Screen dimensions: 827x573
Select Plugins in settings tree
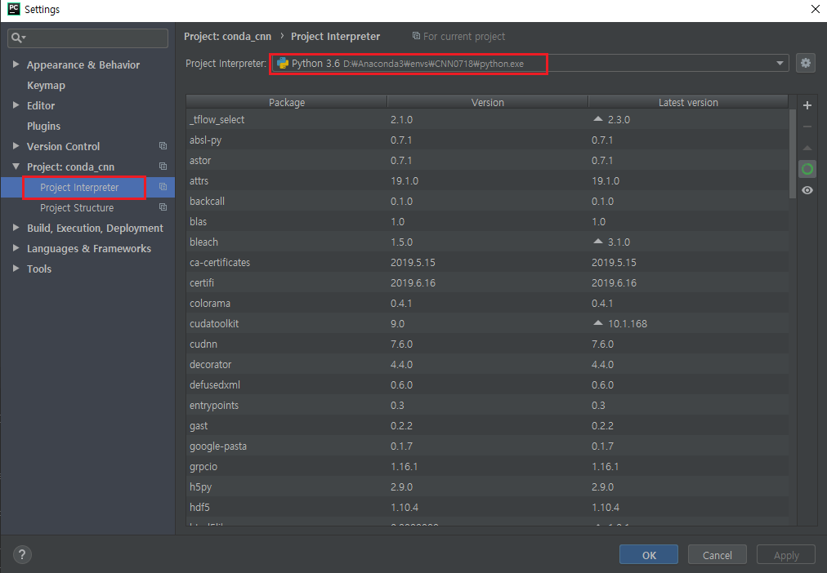click(44, 126)
